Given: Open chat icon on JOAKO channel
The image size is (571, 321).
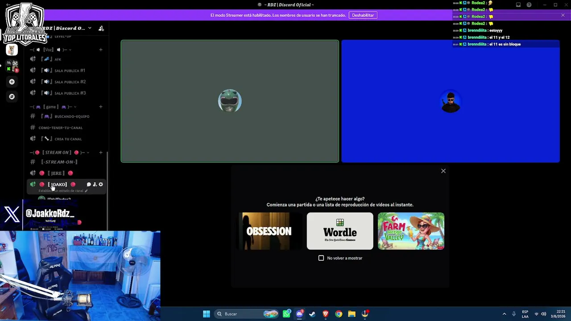Looking at the screenshot, I should tap(89, 184).
